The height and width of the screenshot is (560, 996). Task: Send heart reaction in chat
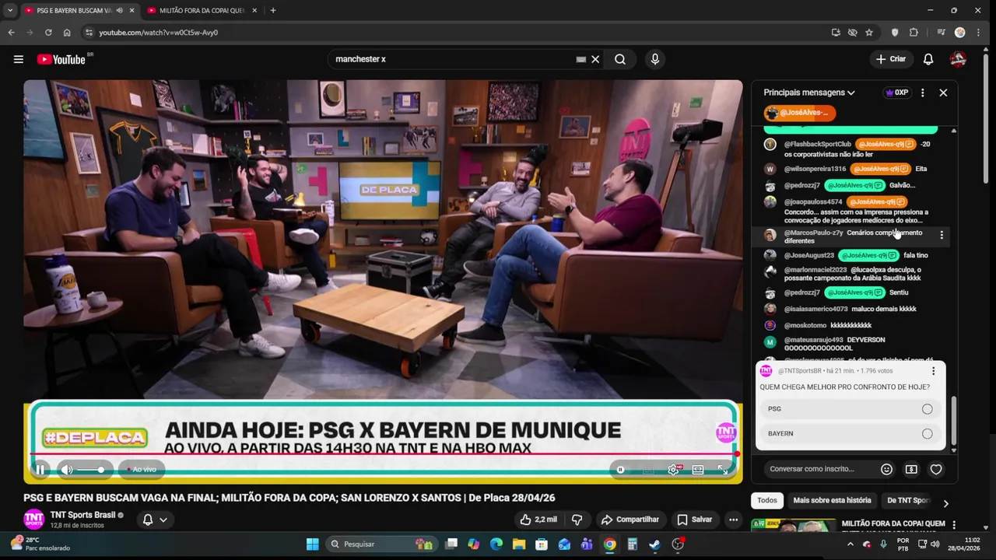pos(936,469)
